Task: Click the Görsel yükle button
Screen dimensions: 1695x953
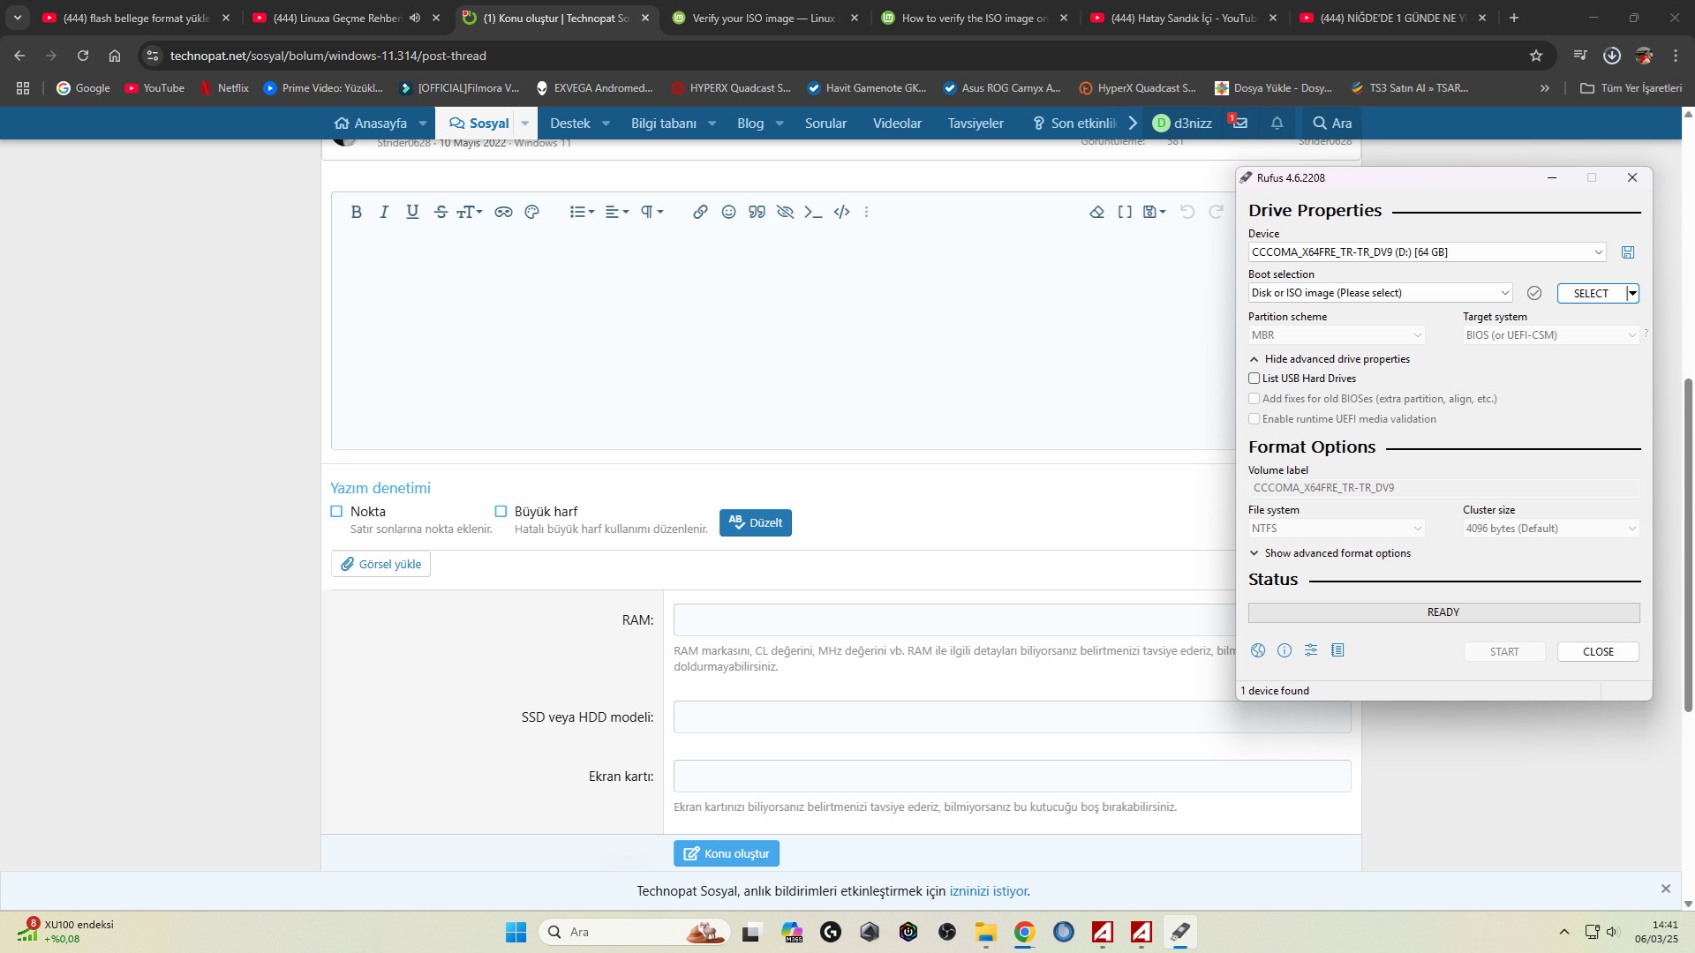Action: click(380, 564)
